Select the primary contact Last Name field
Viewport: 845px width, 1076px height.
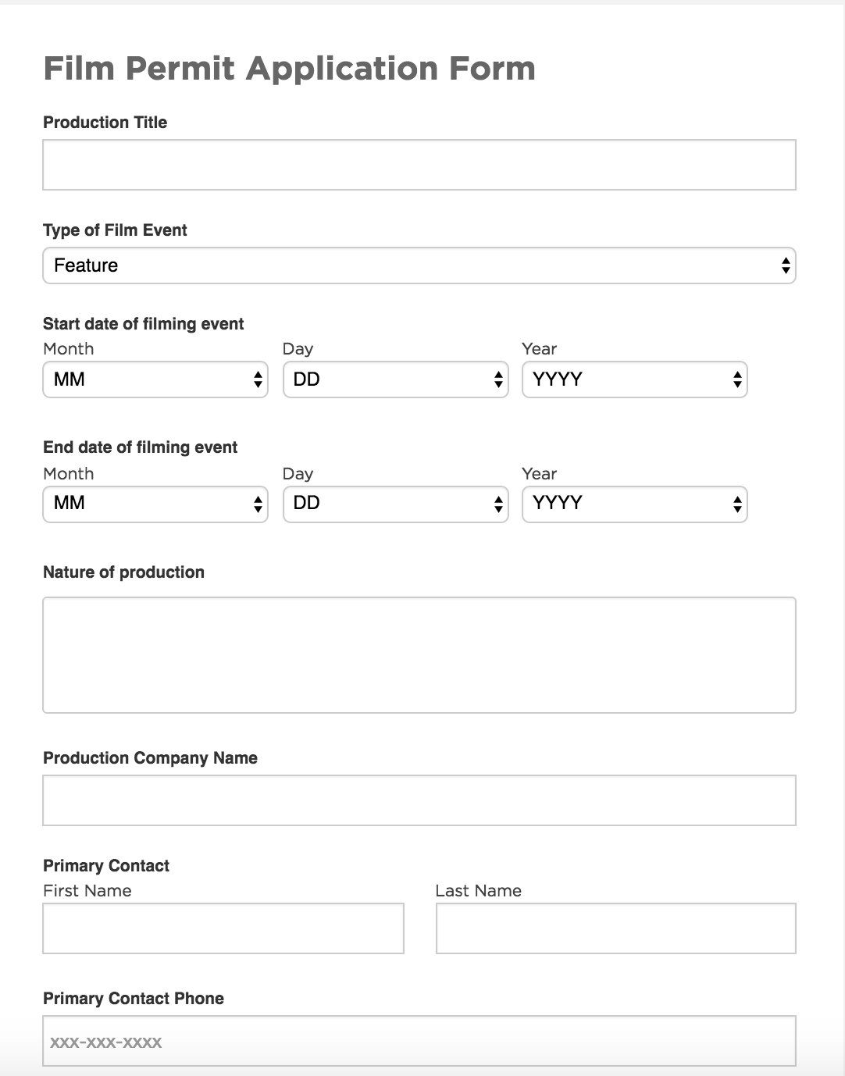(x=615, y=928)
